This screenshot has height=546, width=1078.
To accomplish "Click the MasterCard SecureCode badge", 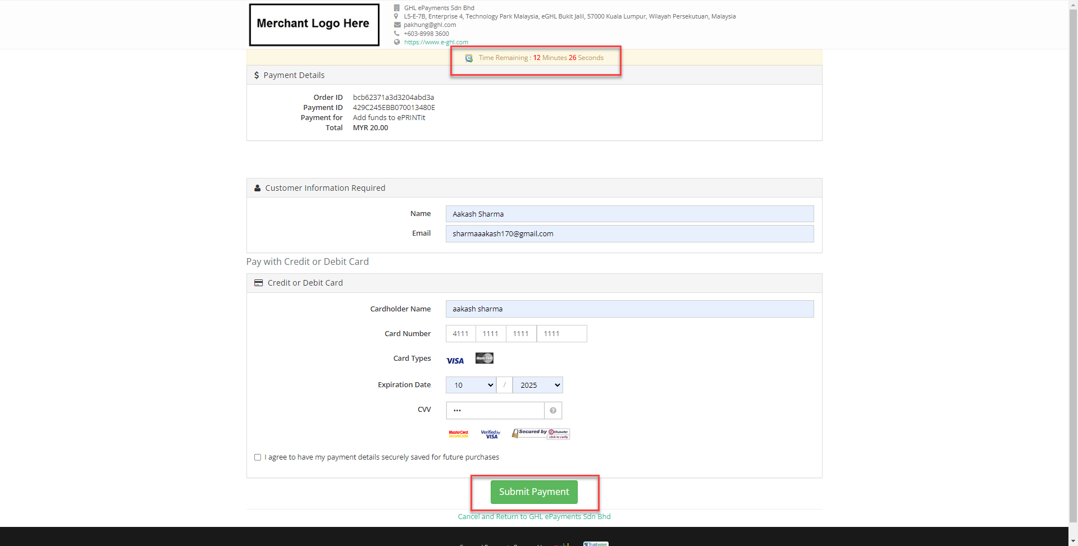I will pos(459,434).
